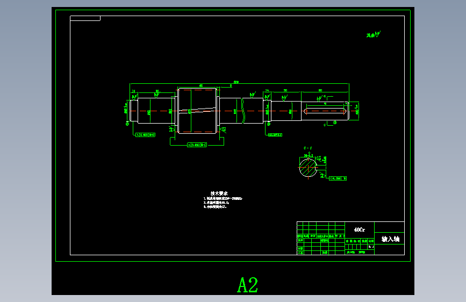Select the 40Cr material text in title block

(x=359, y=230)
